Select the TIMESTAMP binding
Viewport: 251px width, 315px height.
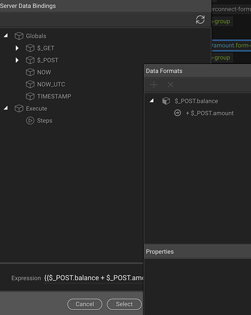(54, 96)
